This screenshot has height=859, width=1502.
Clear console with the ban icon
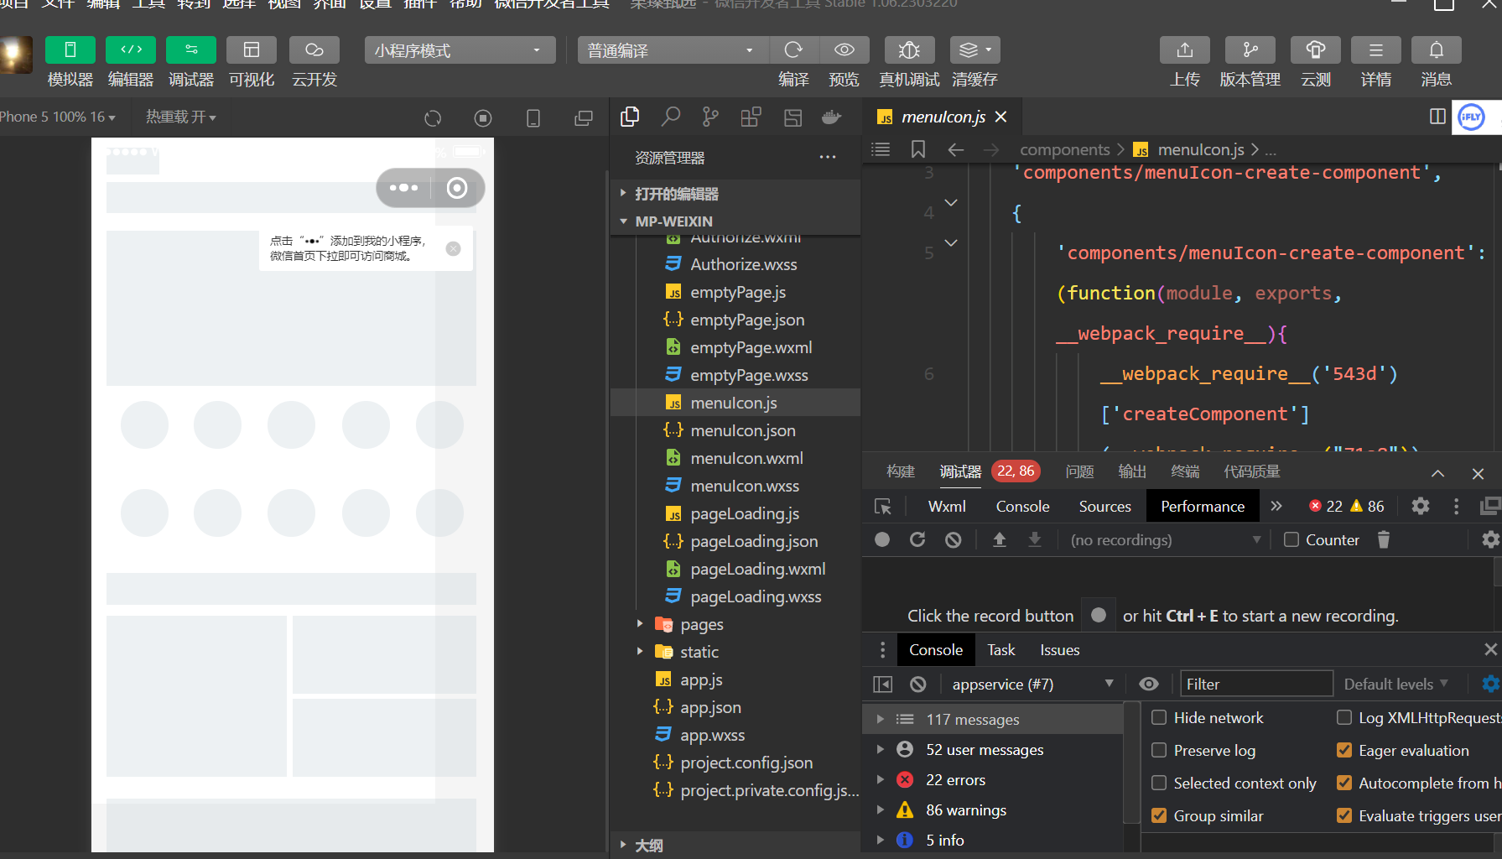coord(918,685)
